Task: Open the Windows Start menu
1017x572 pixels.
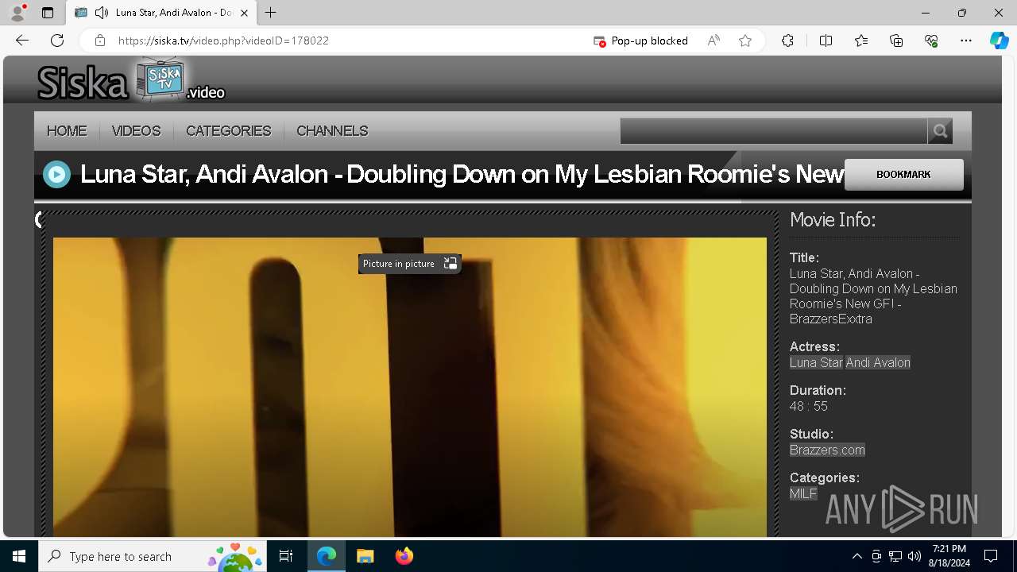Action: coord(19,556)
